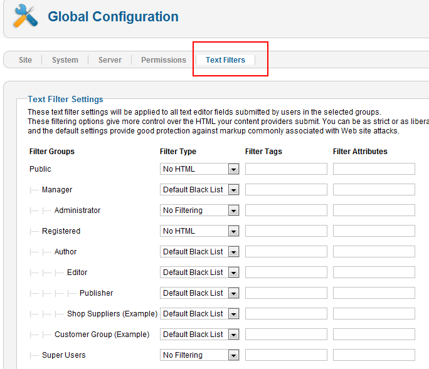Click Filter Tags field for Public
The image size is (429, 369).
[286, 169]
